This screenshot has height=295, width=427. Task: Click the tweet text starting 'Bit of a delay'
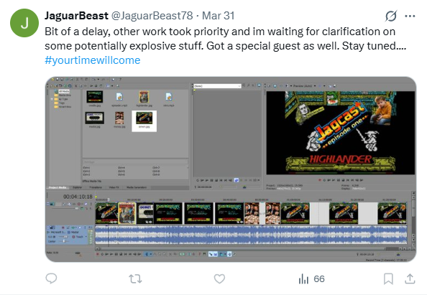coord(226,39)
